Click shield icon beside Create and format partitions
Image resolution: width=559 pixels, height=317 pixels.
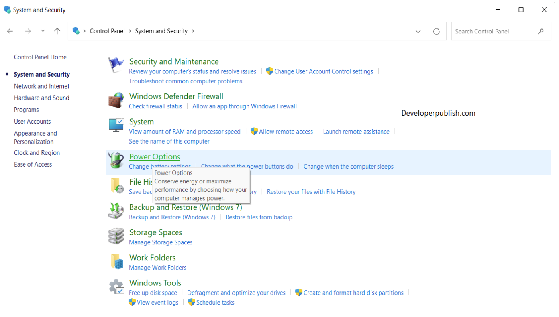[299, 293]
